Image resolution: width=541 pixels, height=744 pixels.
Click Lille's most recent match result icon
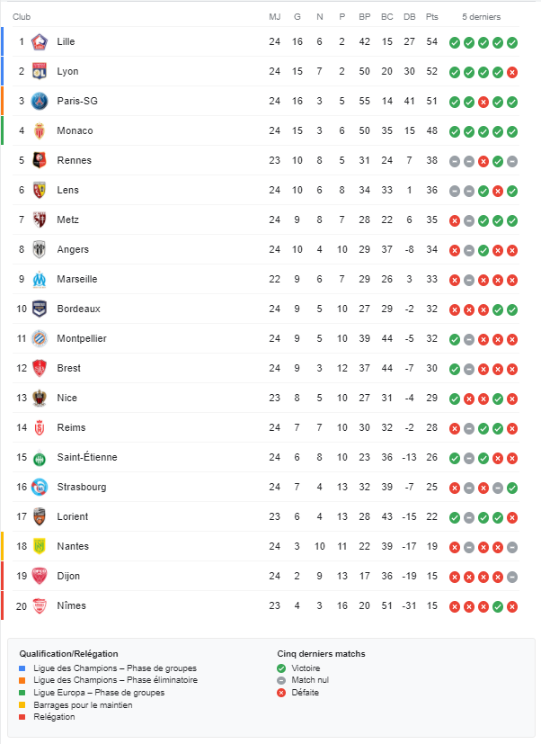click(x=512, y=42)
